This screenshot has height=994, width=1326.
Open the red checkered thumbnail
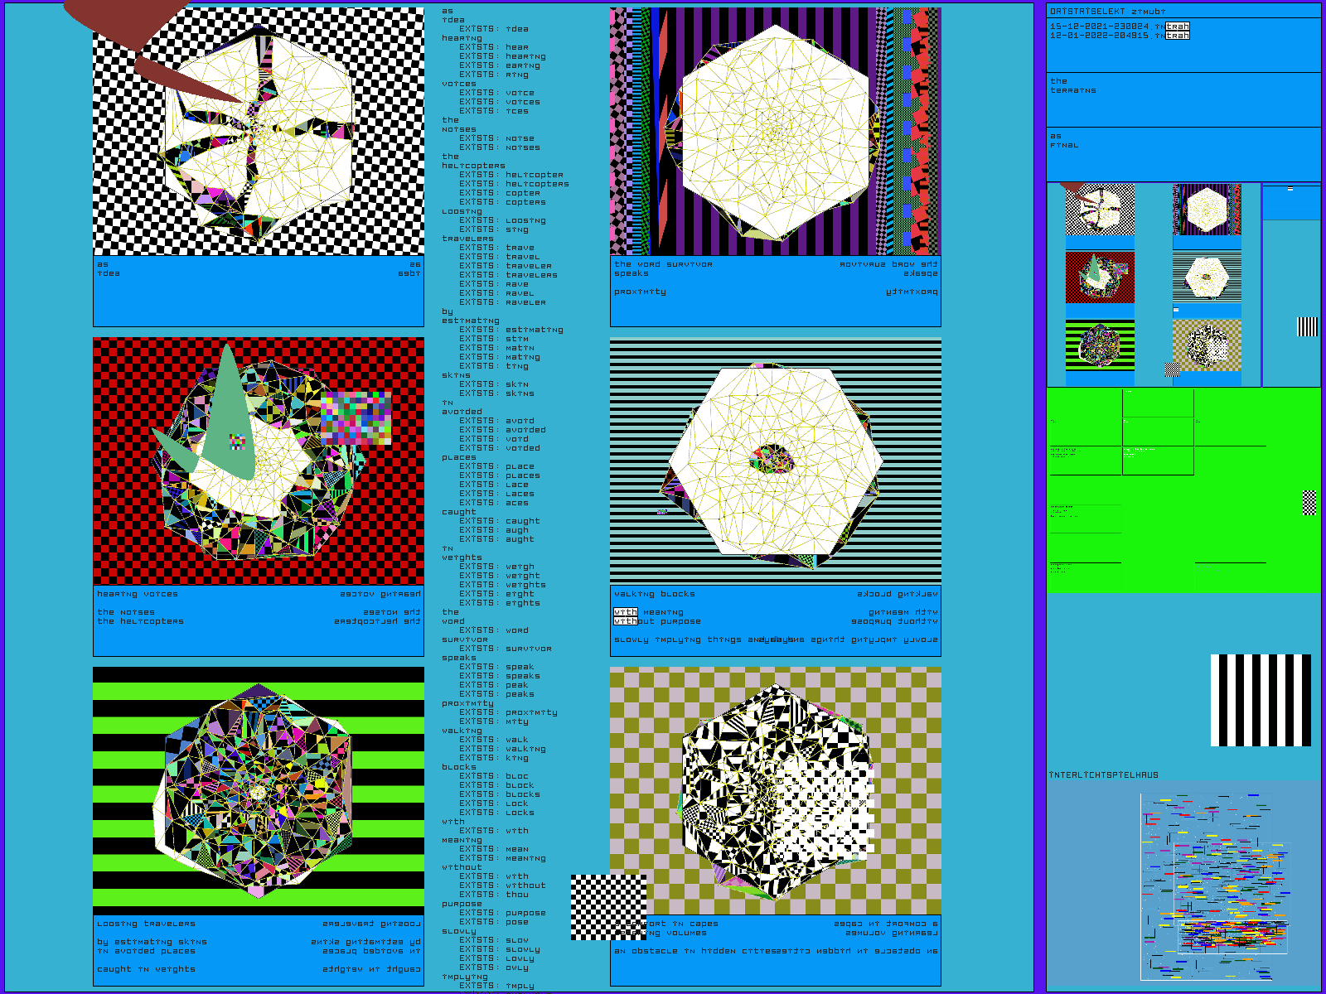(1100, 277)
